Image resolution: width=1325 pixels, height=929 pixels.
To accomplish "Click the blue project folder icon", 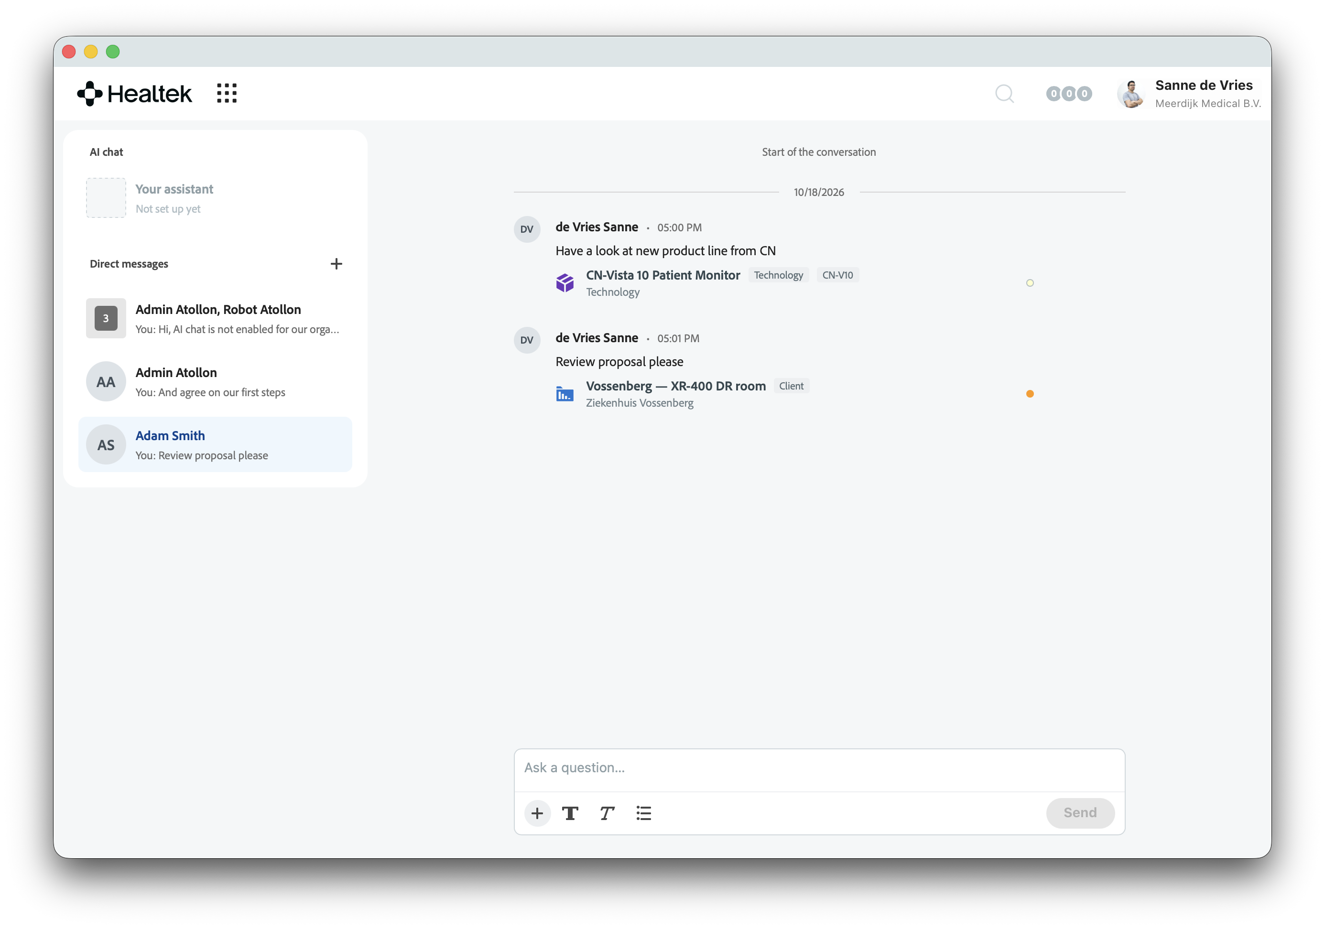I will click(565, 393).
